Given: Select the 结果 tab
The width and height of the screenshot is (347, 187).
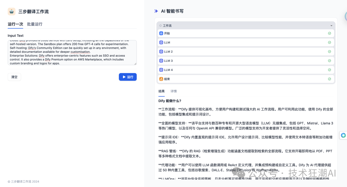Looking at the screenshot, I should (x=162, y=91).
